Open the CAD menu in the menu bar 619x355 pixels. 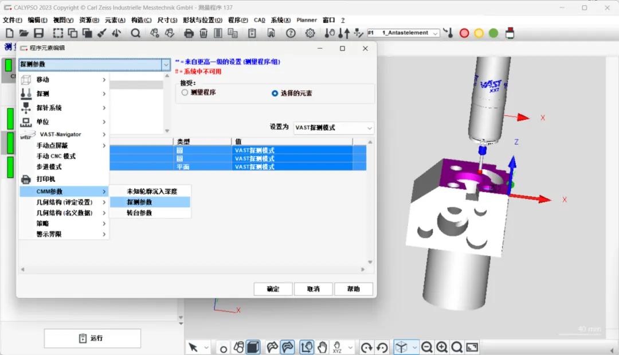pyautogui.click(x=260, y=20)
